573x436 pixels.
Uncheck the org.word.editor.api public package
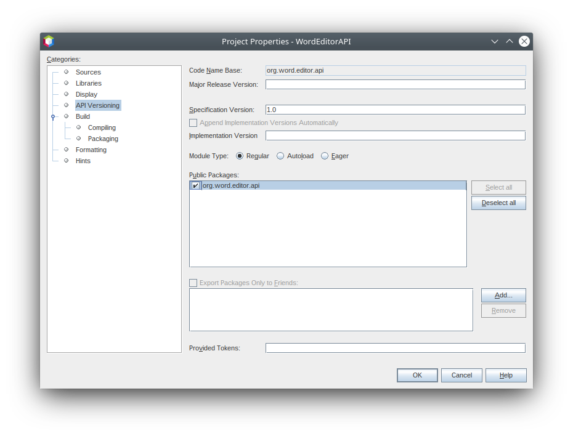pyautogui.click(x=195, y=185)
